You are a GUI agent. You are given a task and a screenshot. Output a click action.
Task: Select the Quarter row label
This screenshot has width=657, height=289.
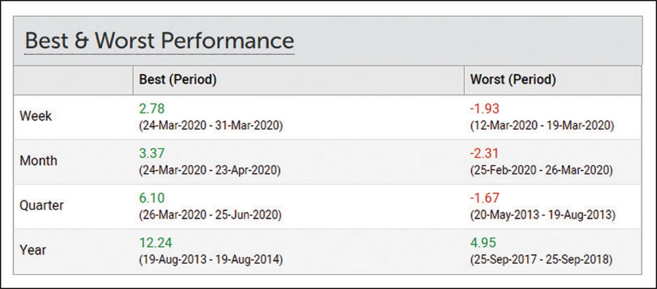click(x=42, y=206)
